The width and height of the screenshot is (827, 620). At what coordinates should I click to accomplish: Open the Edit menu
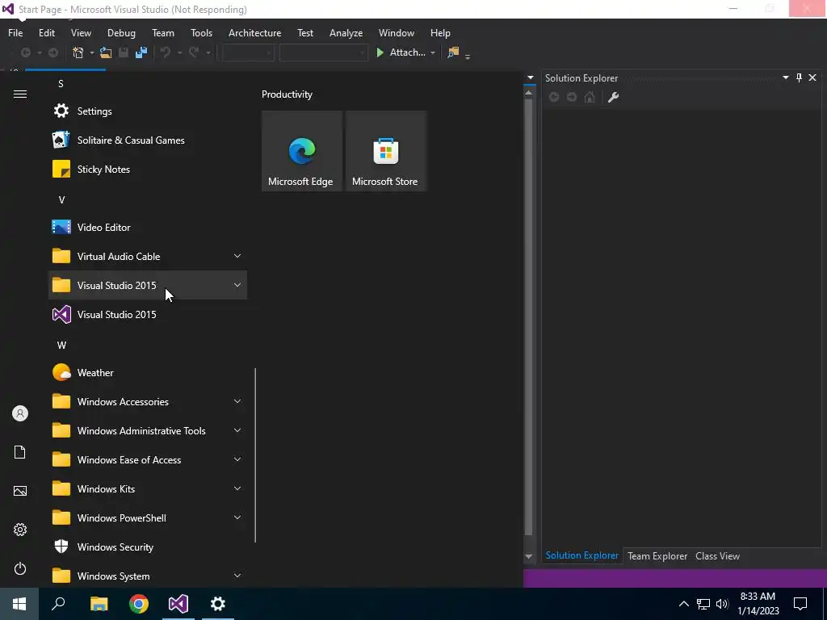tap(47, 32)
